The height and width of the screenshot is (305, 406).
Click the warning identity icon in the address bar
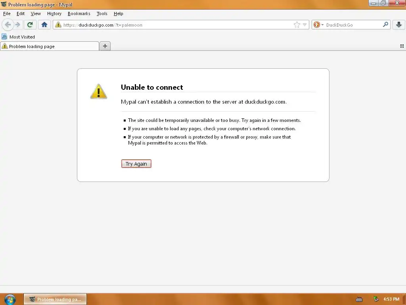[58, 25]
